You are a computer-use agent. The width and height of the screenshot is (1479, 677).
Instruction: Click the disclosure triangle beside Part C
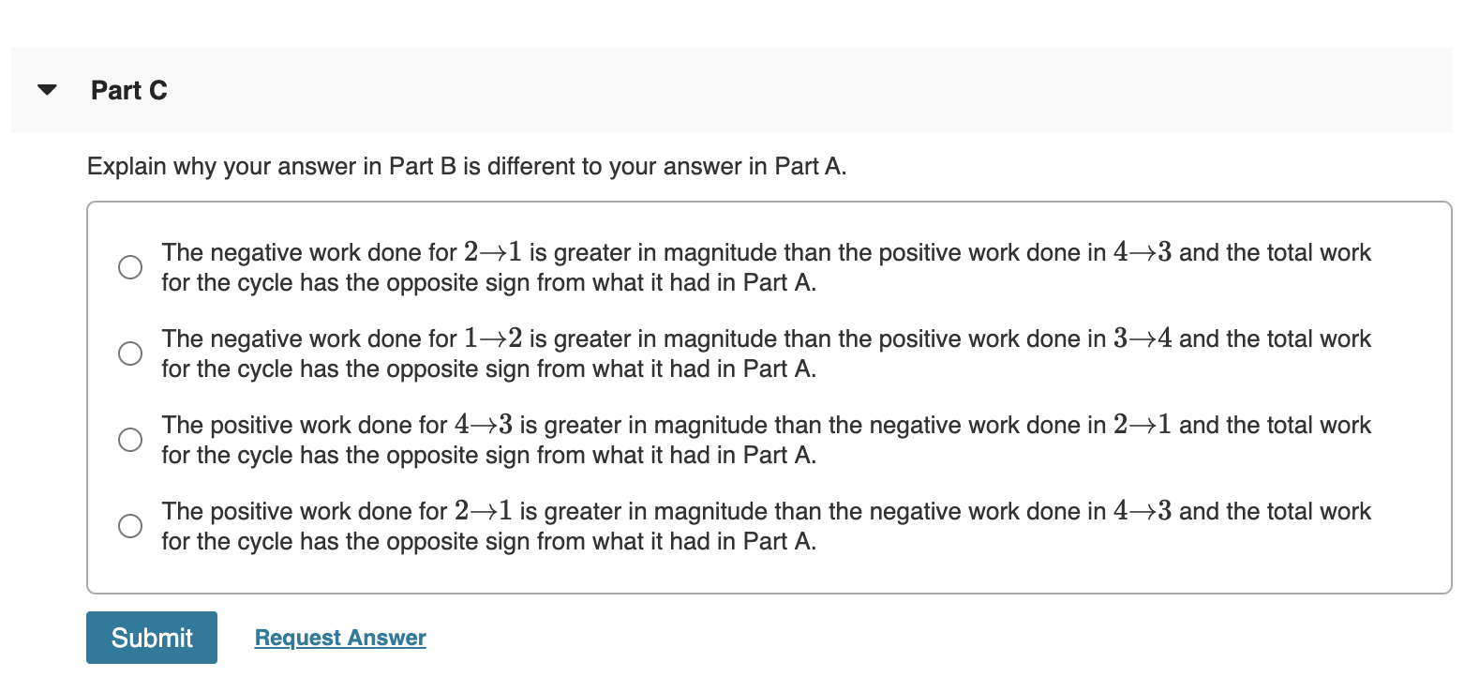point(47,90)
